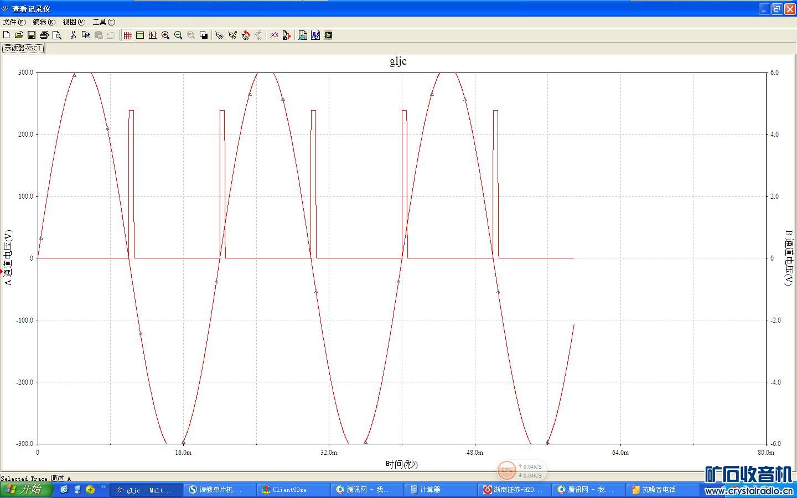Toggle the measurement cursors
797x498 pixels.
[153, 35]
